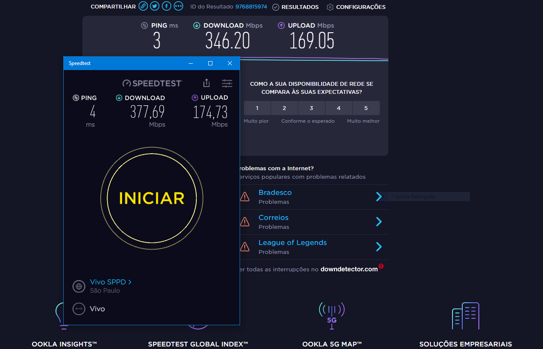Rate network availability as 2

[284, 108]
